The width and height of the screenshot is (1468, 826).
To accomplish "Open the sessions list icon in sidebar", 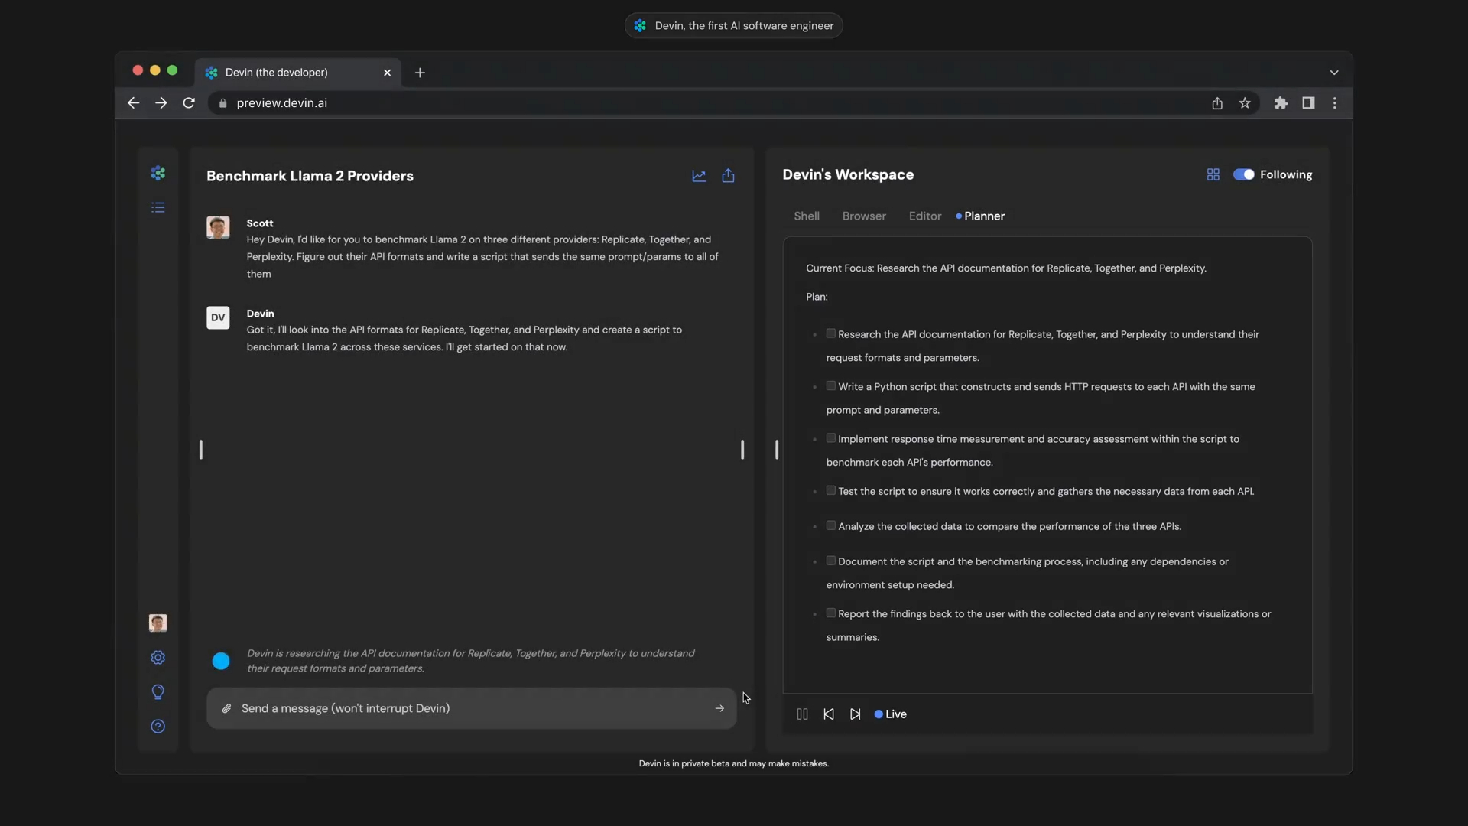I will pyautogui.click(x=158, y=207).
